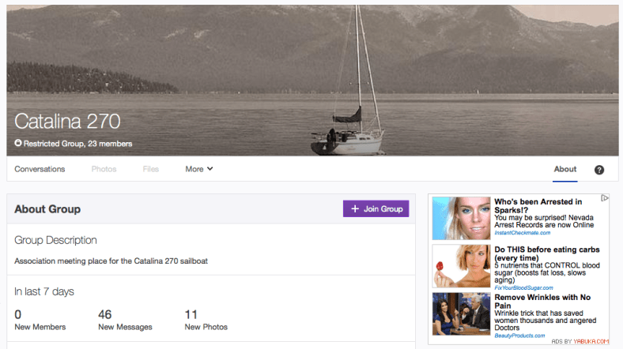Click the Yabuka.com ads attribution

click(x=580, y=341)
